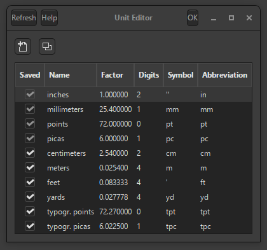Click factor value 72.000000
The height and width of the screenshot is (250, 267).
point(116,124)
